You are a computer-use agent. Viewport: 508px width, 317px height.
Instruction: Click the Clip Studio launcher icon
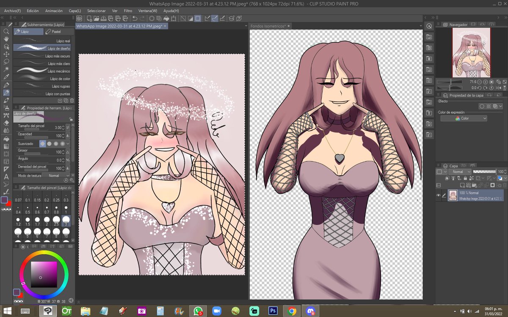[79, 18]
